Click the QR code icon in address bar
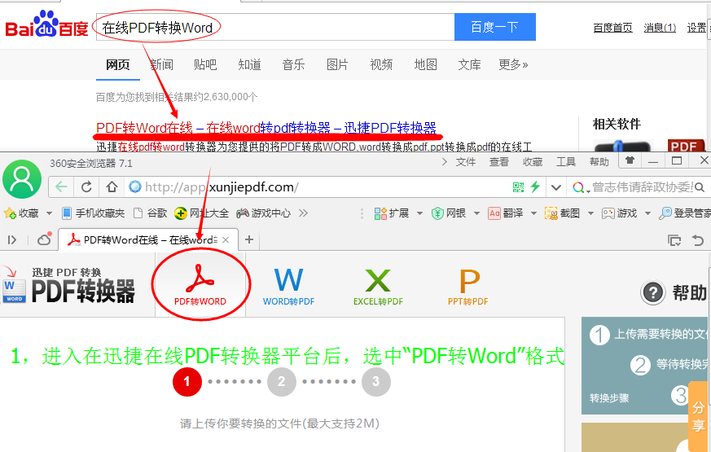This screenshot has height=452, width=711. (518, 187)
